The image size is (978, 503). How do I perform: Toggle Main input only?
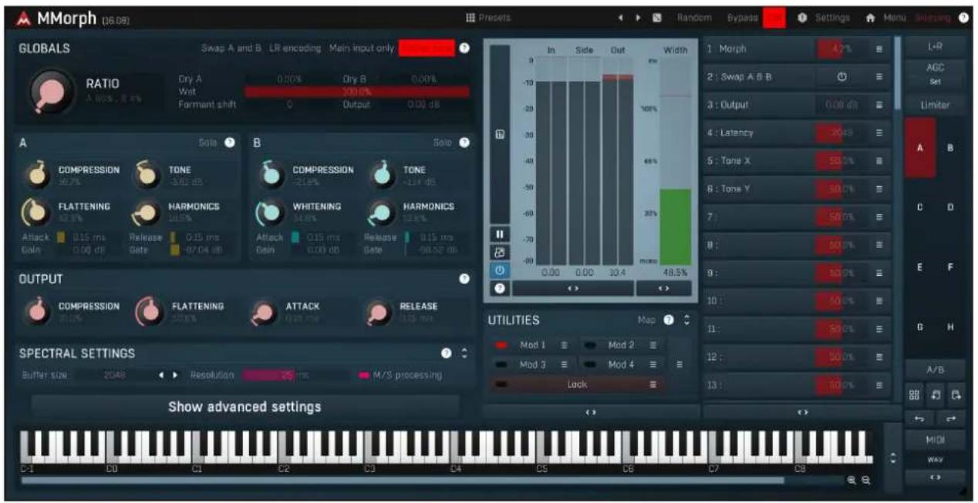tap(361, 48)
